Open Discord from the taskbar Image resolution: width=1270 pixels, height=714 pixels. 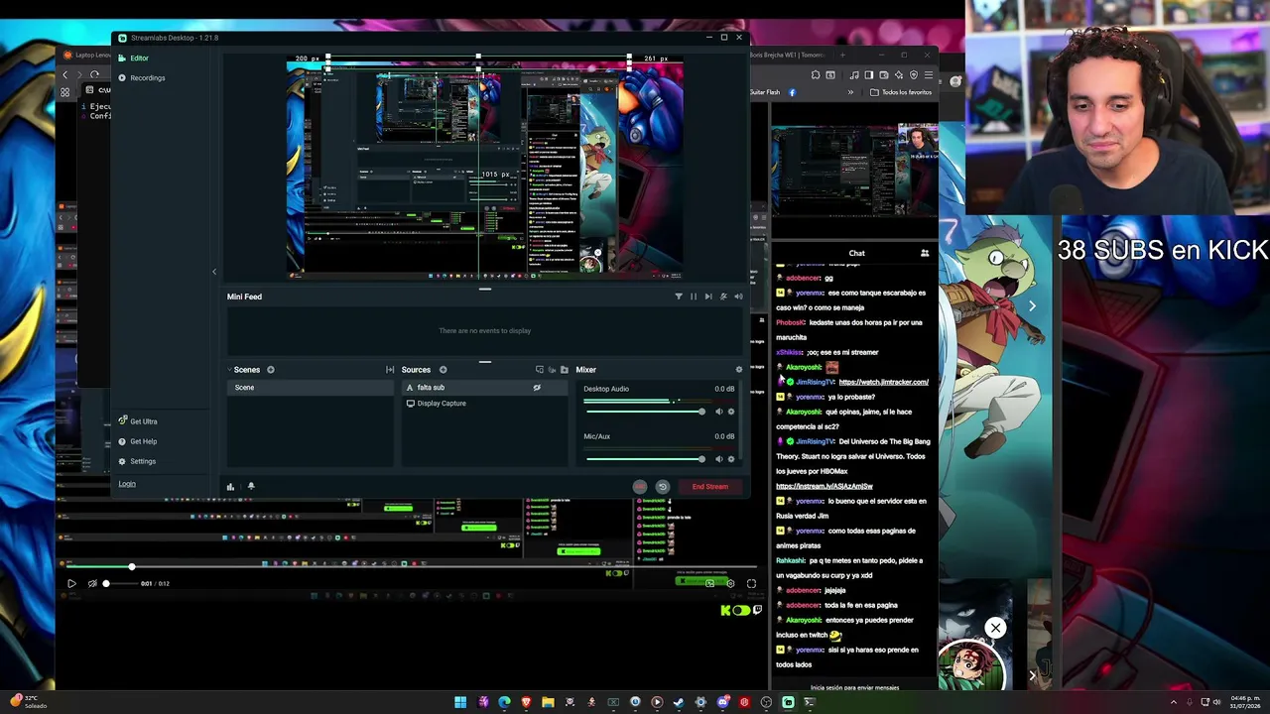pyautogui.click(x=722, y=702)
